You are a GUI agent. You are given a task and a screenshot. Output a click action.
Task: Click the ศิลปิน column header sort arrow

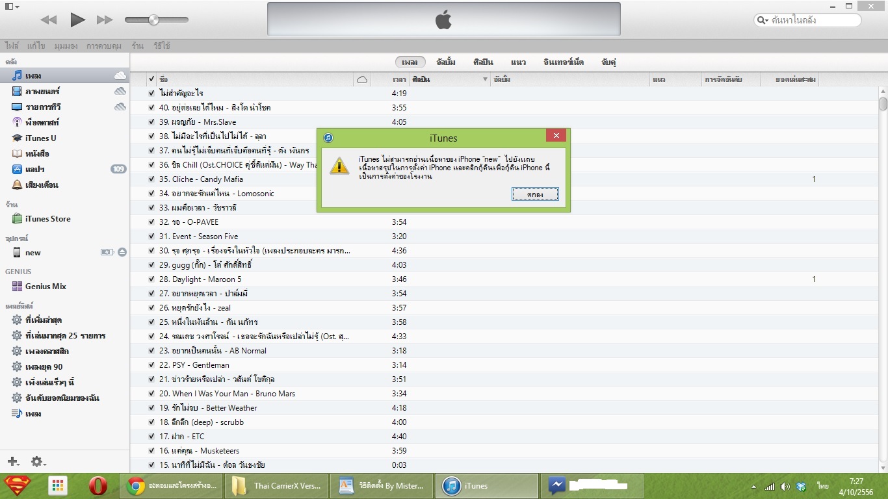point(485,79)
